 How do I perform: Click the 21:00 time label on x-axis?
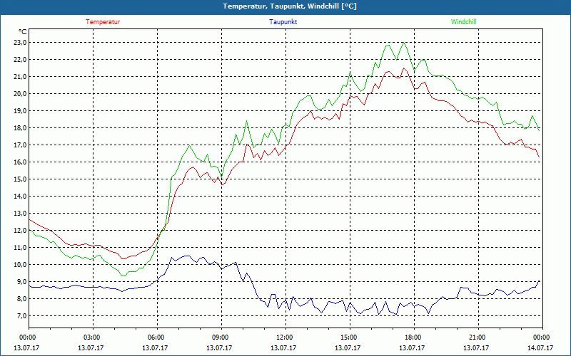click(476, 337)
